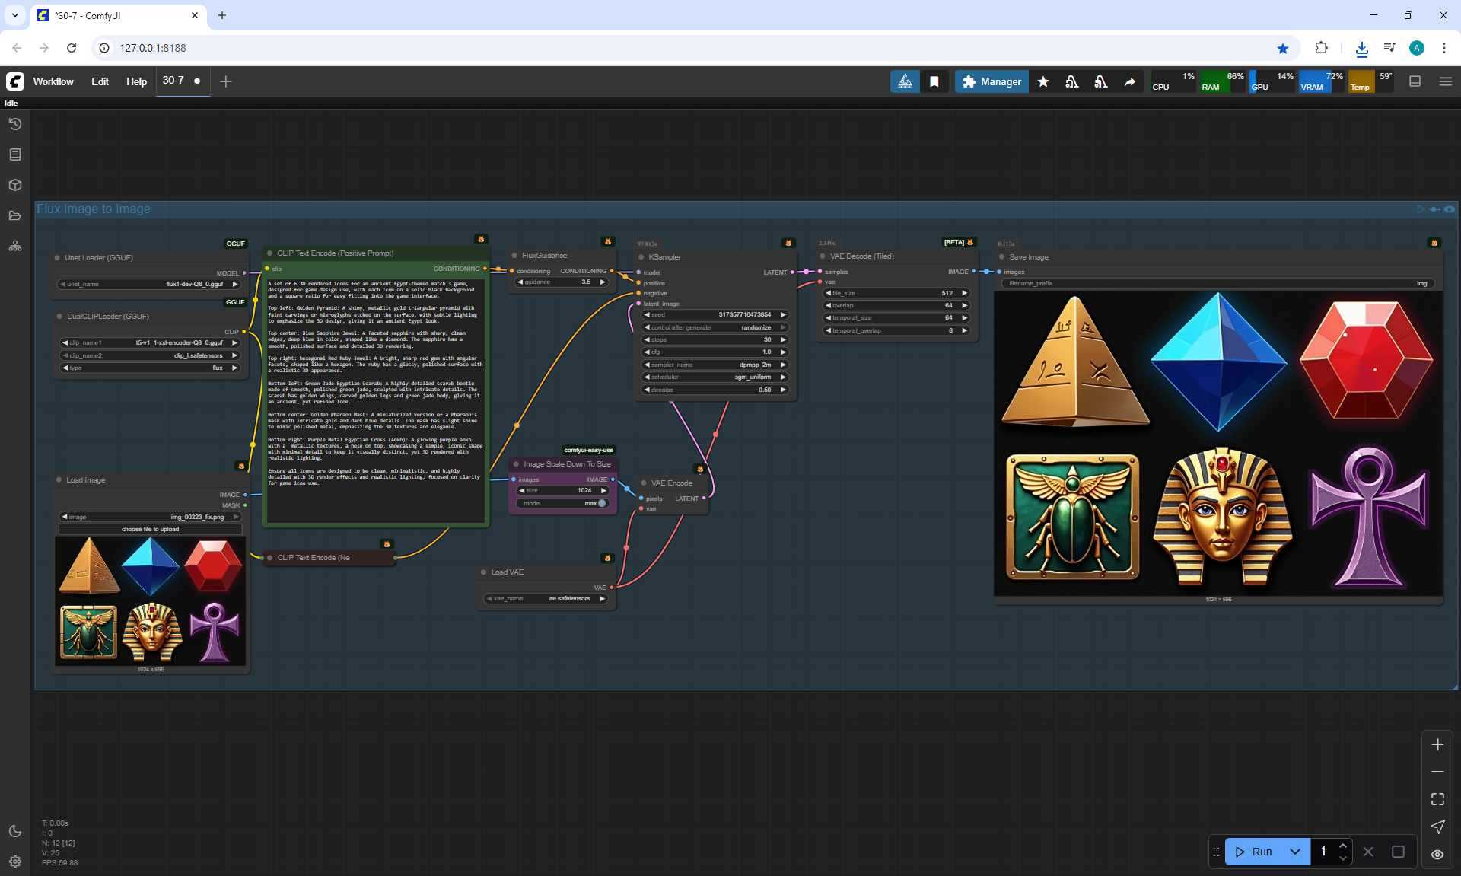Click the share arrow icon in toolbar
1461x876 pixels.
tap(1130, 81)
